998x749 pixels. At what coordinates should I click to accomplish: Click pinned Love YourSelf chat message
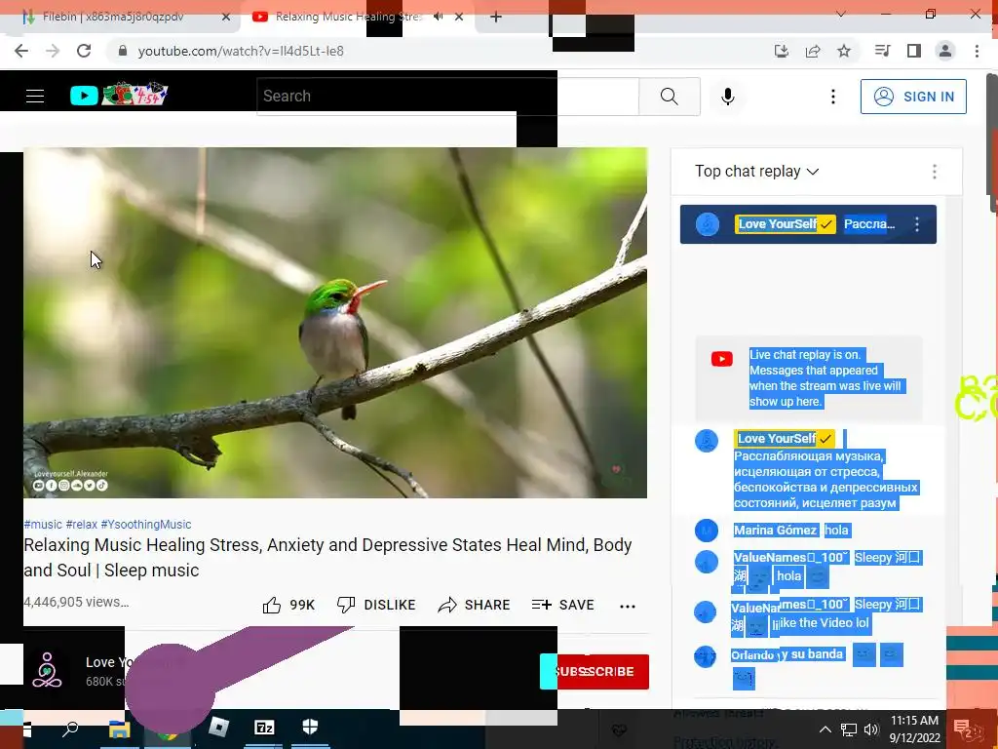point(808,224)
